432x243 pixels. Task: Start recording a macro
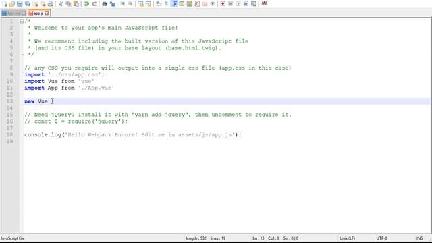tap(223, 3)
